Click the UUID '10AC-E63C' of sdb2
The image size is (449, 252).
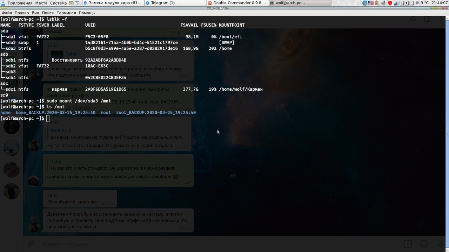click(97, 66)
